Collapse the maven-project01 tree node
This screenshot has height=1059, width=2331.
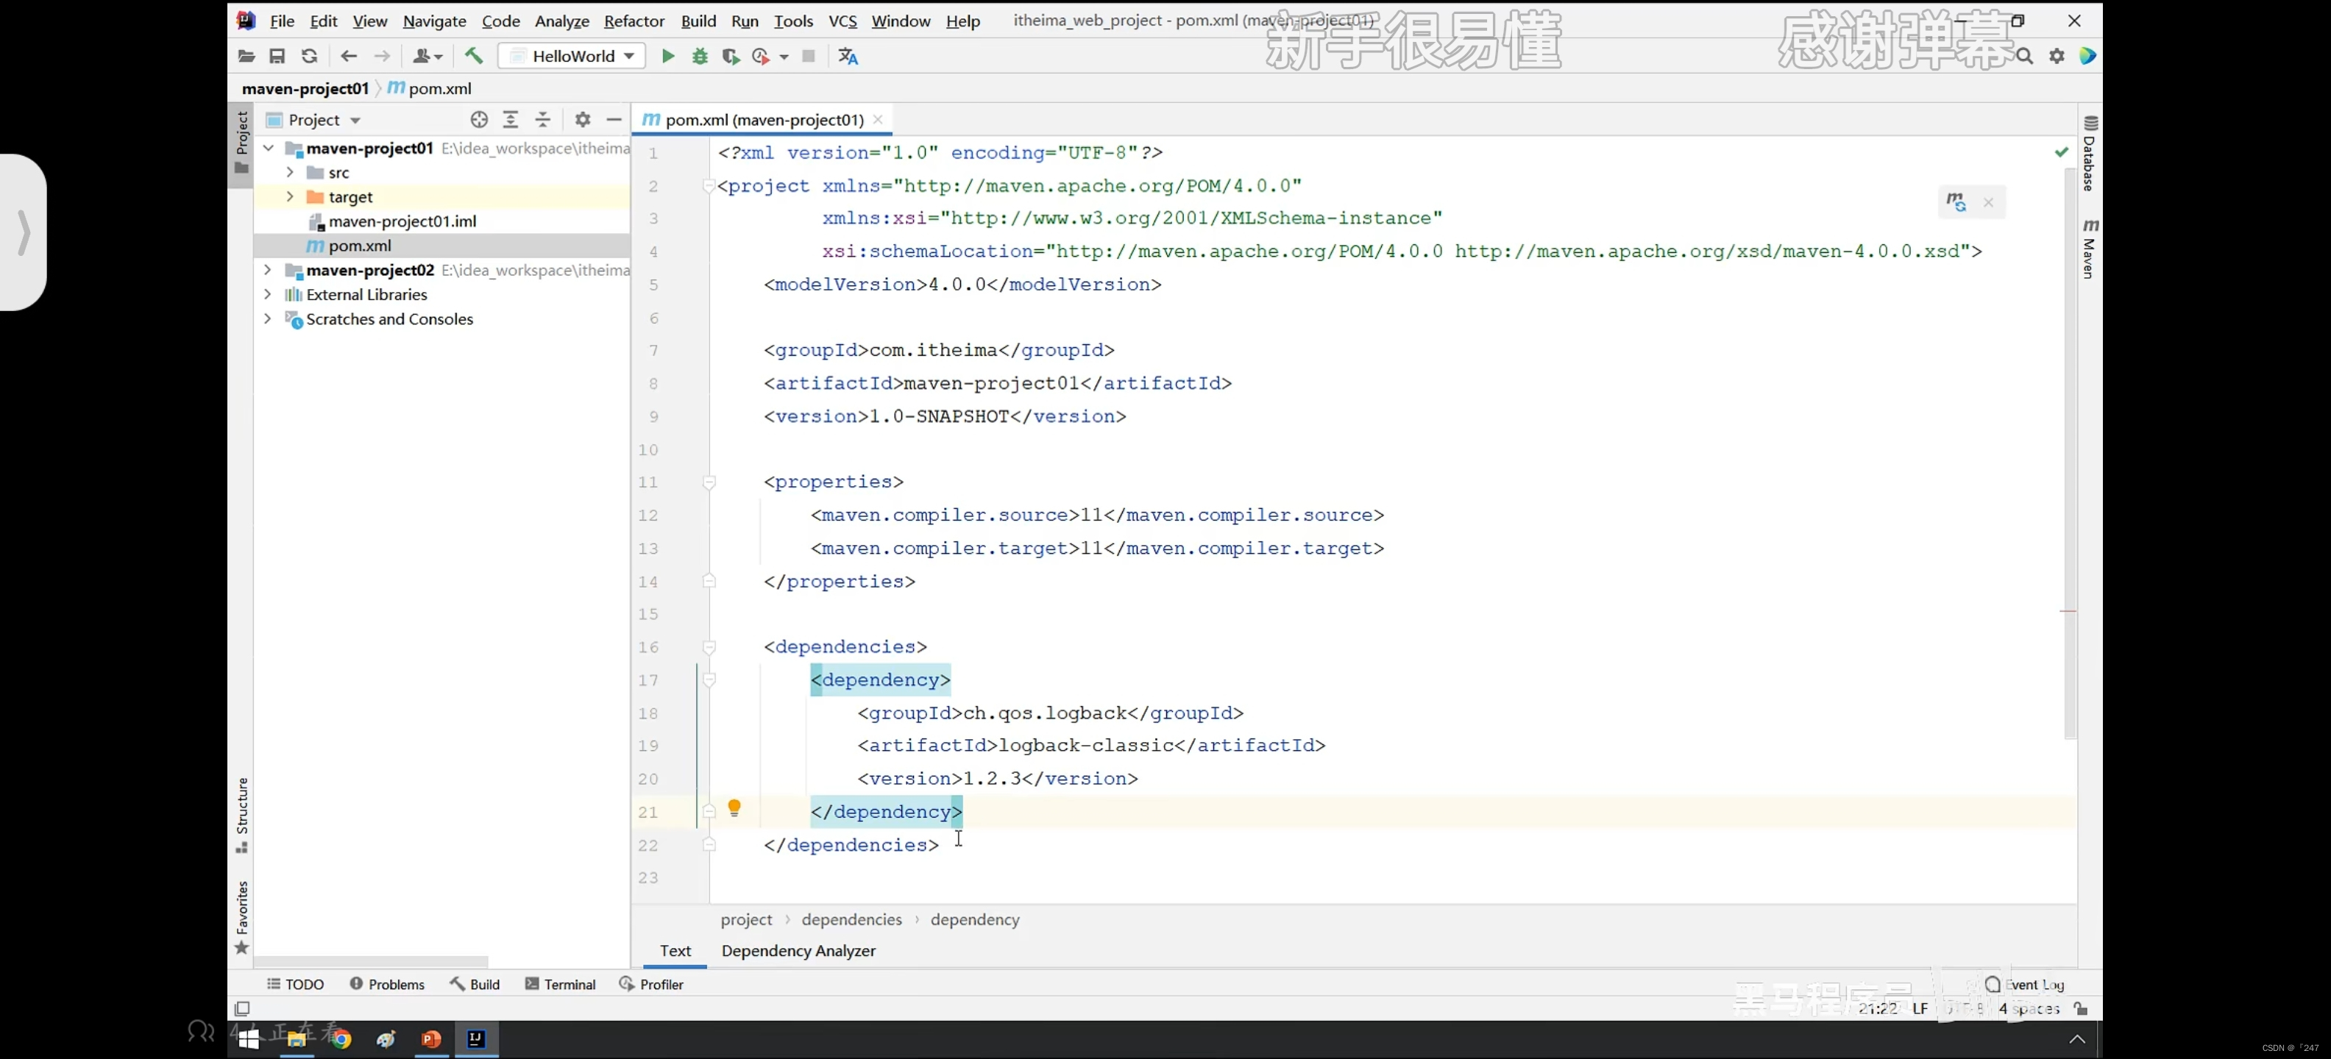(268, 147)
